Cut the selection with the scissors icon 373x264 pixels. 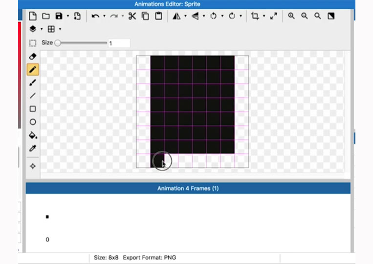pos(132,16)
